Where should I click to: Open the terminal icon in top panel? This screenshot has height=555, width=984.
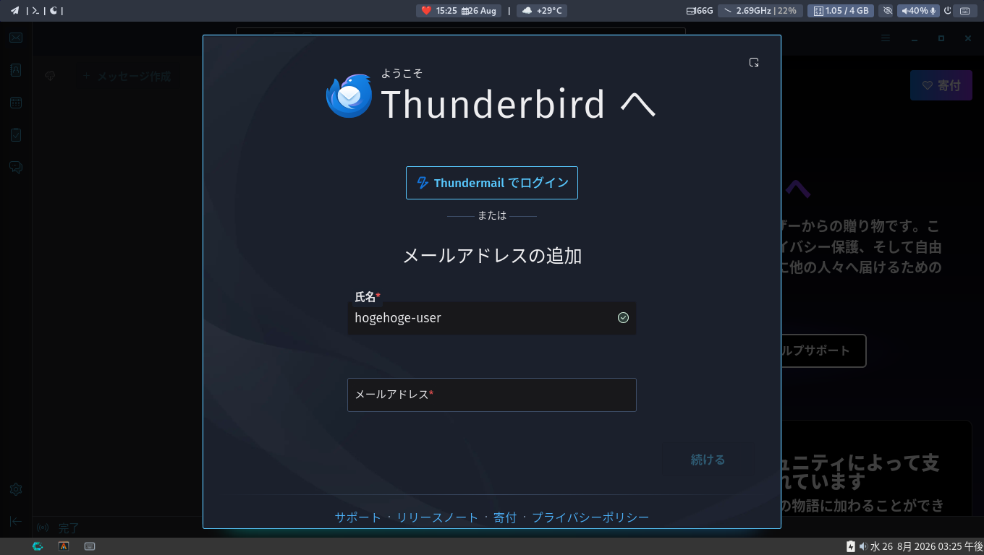pos(35,10)
